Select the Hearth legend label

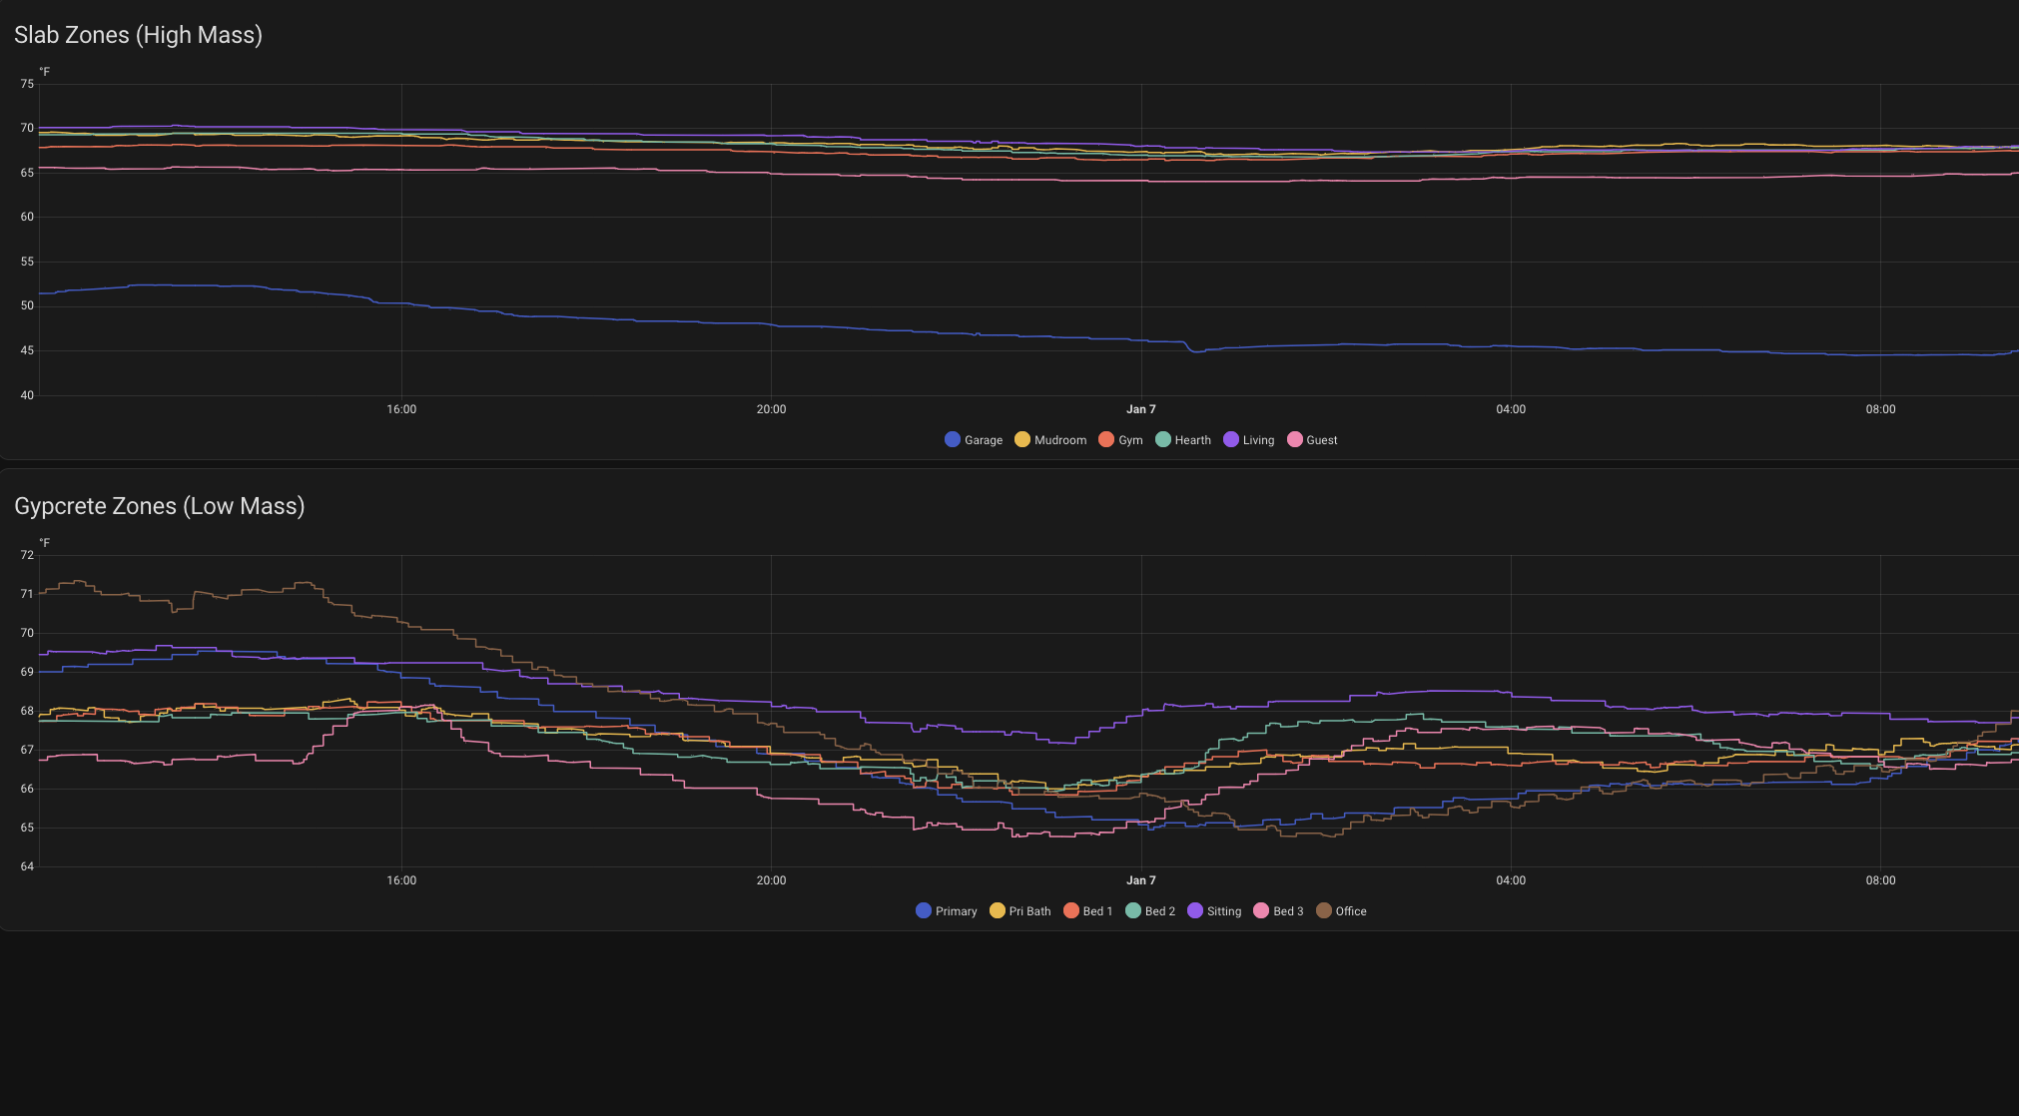point(1192,439)
